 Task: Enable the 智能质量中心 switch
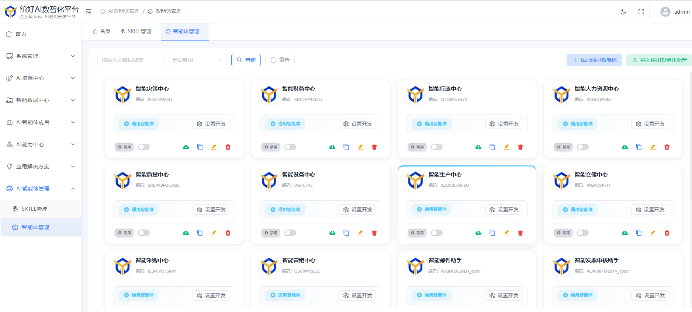pos(144,233)
